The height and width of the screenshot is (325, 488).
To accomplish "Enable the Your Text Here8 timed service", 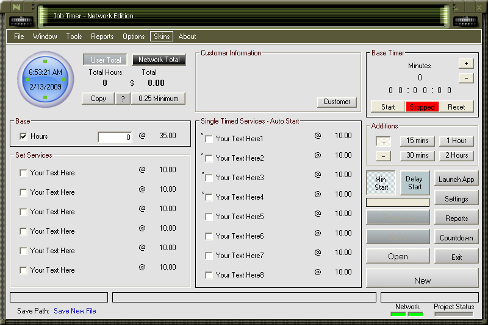I will point(209,275).
